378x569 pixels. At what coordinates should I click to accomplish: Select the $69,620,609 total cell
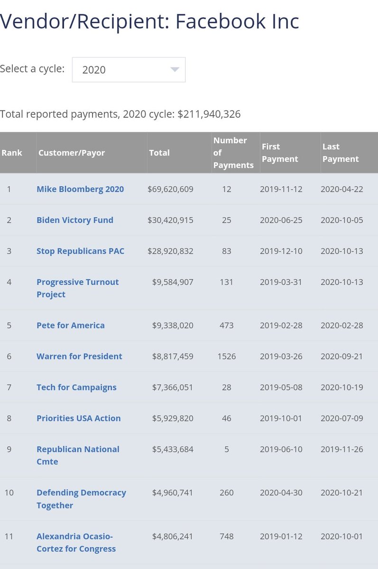(x=171, y=189)
